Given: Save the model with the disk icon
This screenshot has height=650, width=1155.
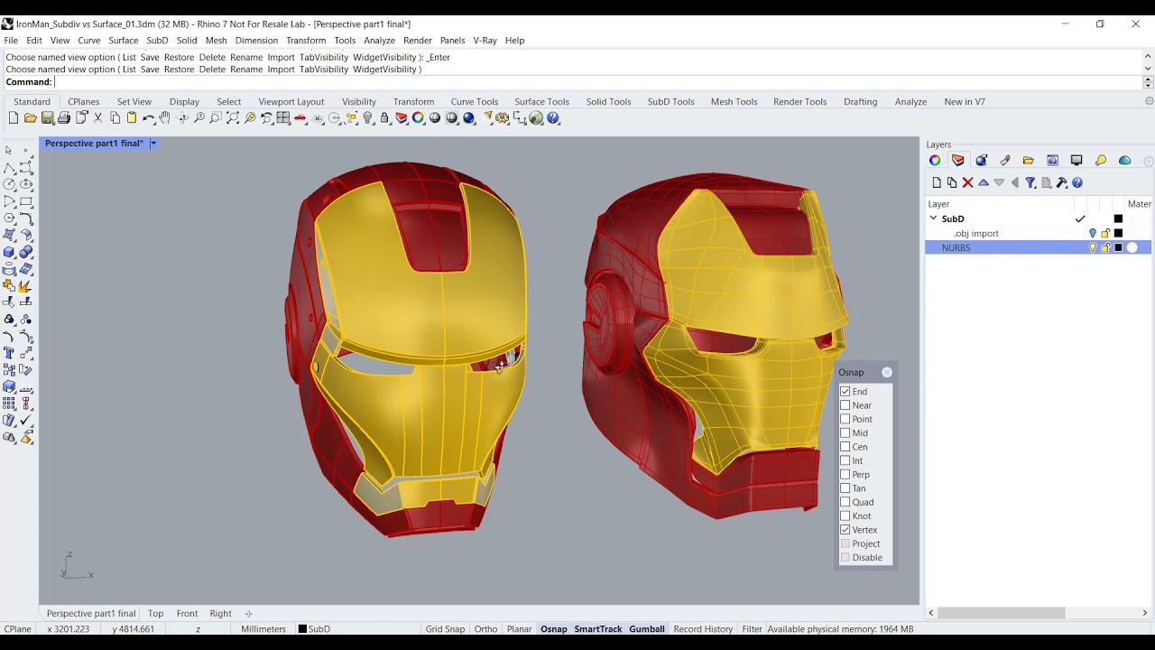Looking at the screenshot, I should [47, 118].
